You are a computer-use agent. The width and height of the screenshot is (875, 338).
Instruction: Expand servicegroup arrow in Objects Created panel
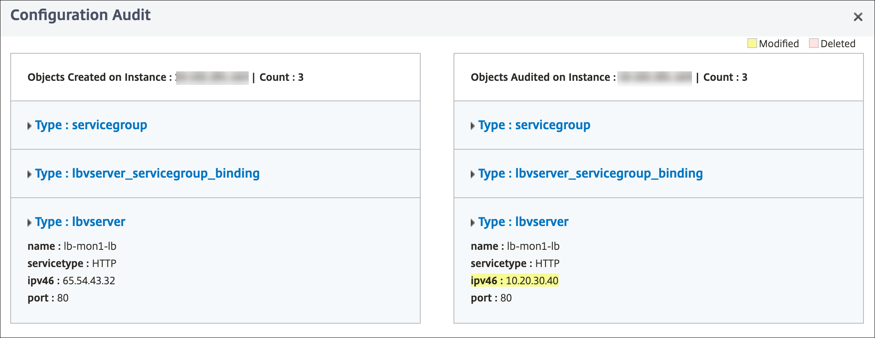[29, 126]
